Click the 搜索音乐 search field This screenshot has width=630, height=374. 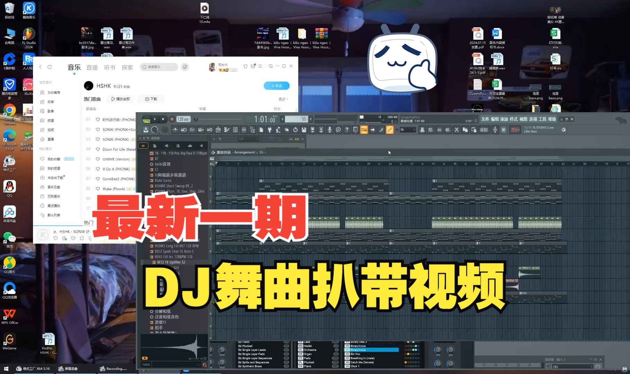click(159, 67)
